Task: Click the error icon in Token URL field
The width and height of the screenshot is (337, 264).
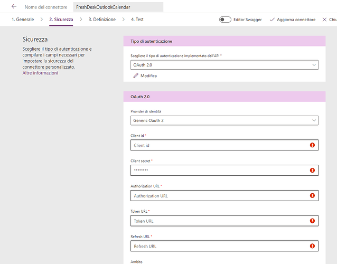Action: click(312, 221)
